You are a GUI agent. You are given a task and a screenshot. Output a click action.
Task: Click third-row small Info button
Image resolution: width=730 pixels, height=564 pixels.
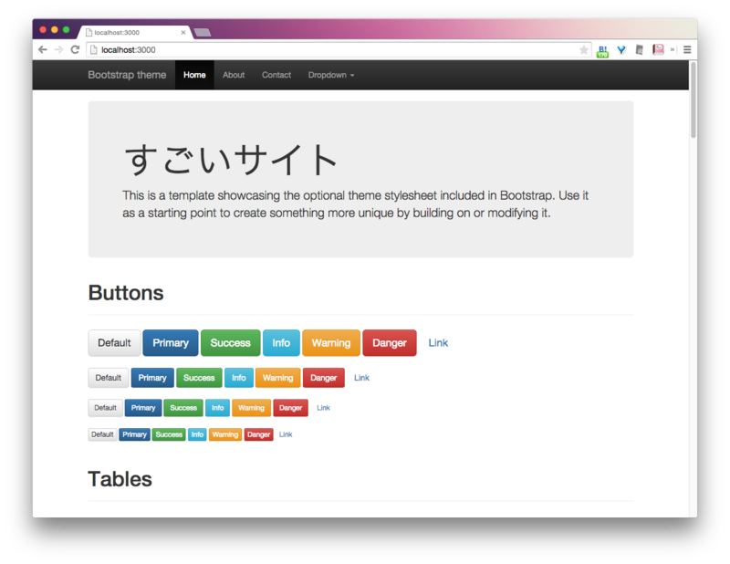[217, 408]
